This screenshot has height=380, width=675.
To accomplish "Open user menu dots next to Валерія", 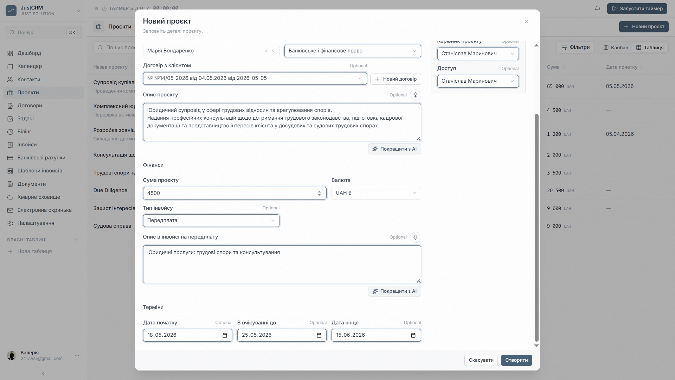I will [77, 356].
